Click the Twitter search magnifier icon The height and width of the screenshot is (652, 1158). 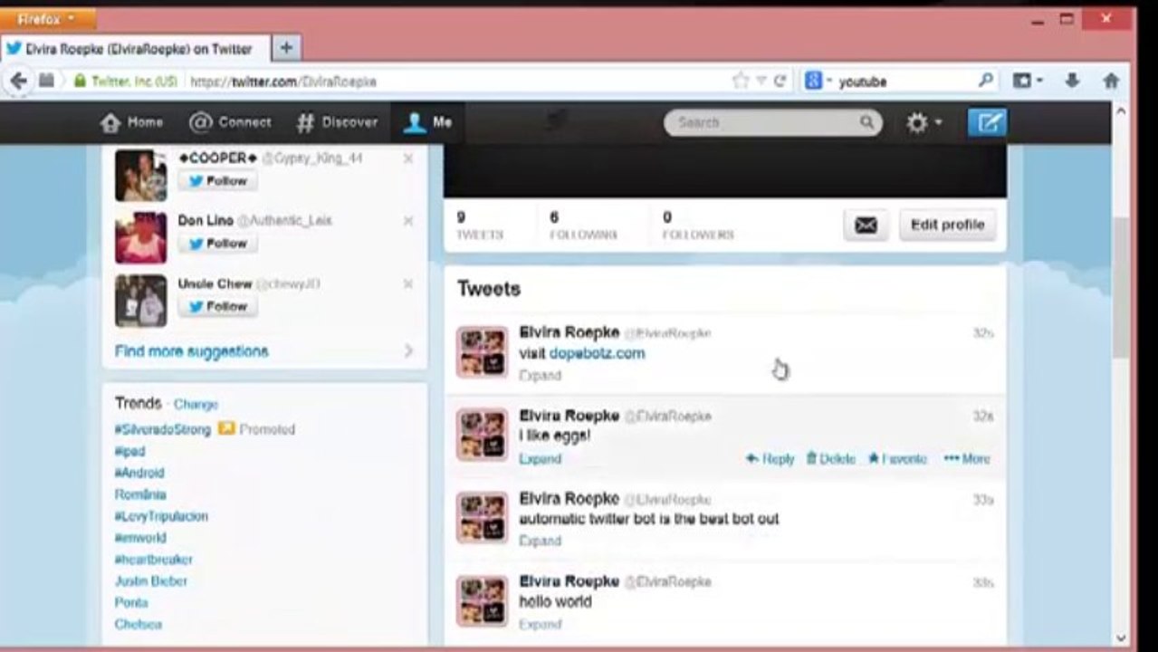pos(866,122)
